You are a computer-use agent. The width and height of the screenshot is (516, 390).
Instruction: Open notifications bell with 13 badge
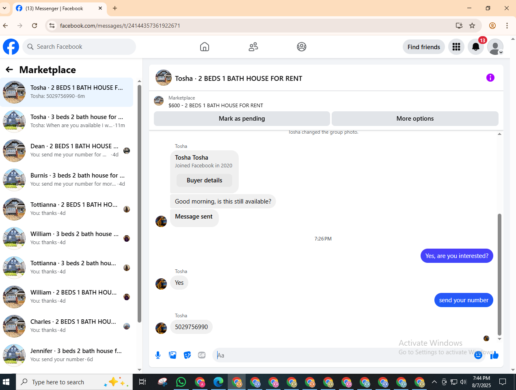click(476, 47)
